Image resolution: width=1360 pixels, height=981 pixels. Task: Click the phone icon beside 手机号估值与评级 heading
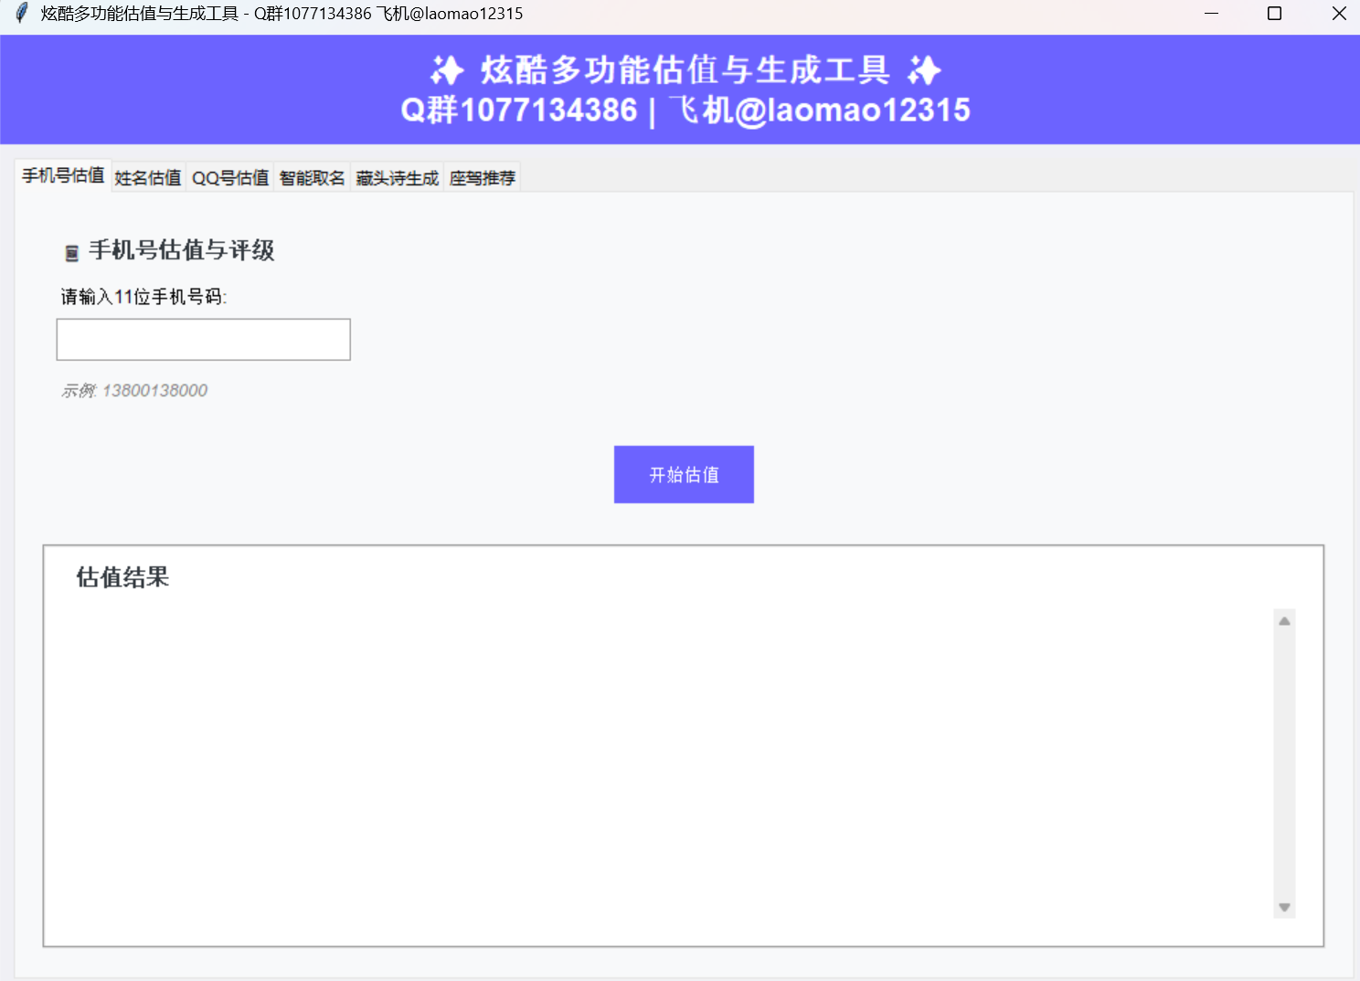coord(70,251)
